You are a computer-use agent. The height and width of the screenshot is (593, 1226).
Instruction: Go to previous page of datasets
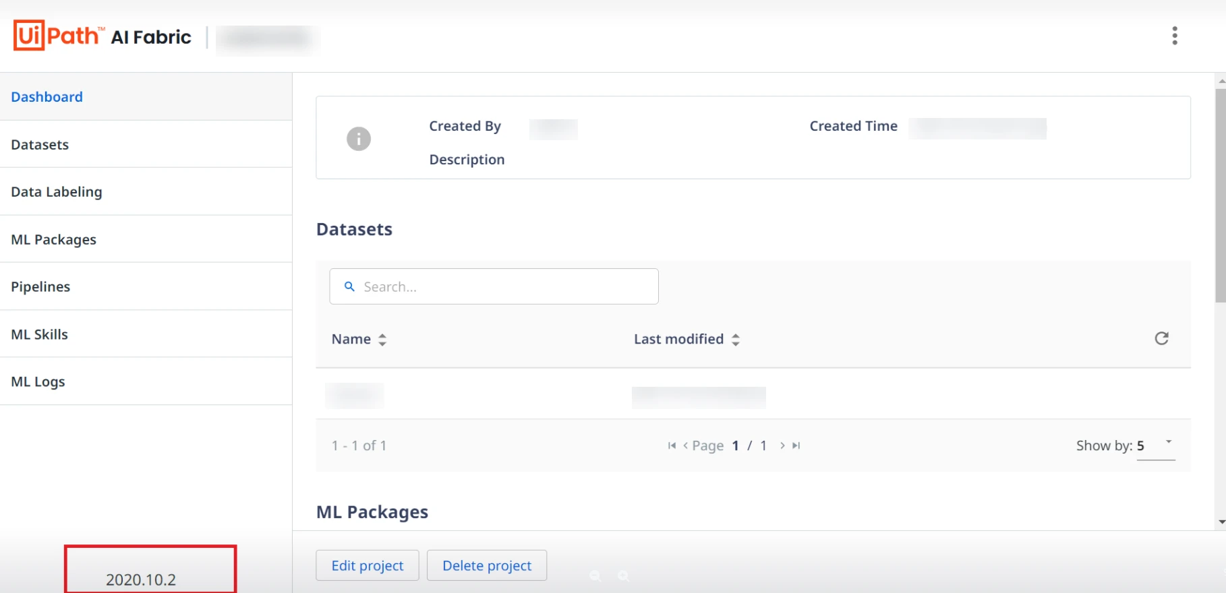click(685, 445)
